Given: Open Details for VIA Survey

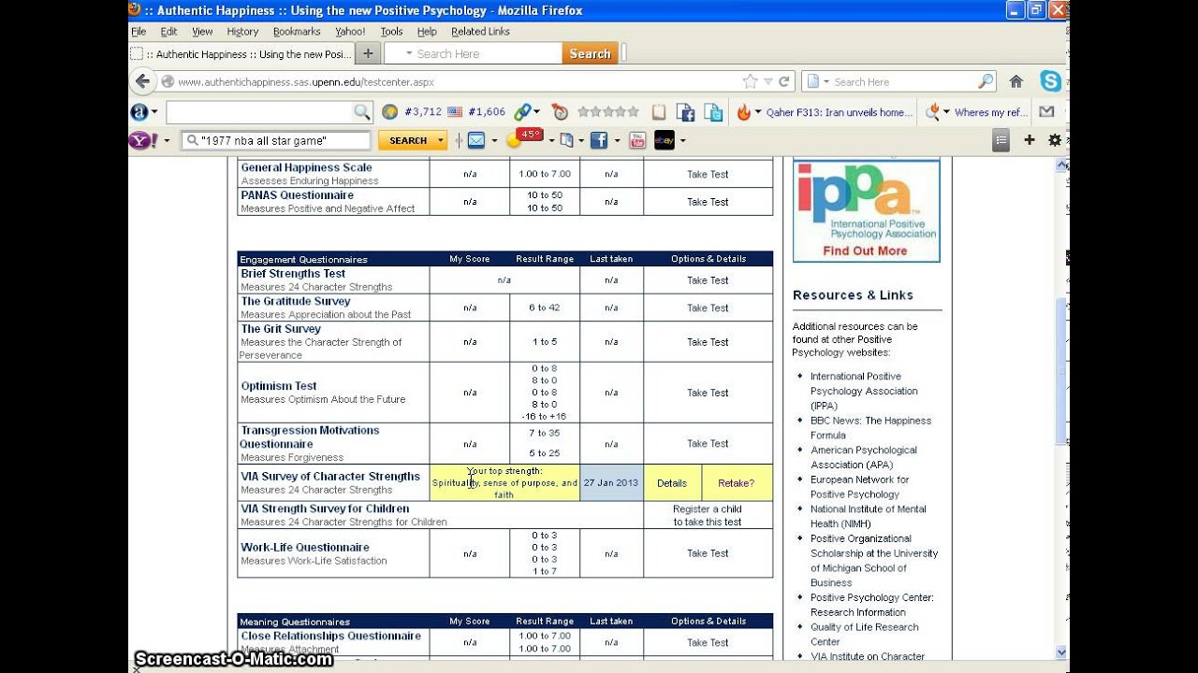Looking at the screenshot, I should pos(672,483).
